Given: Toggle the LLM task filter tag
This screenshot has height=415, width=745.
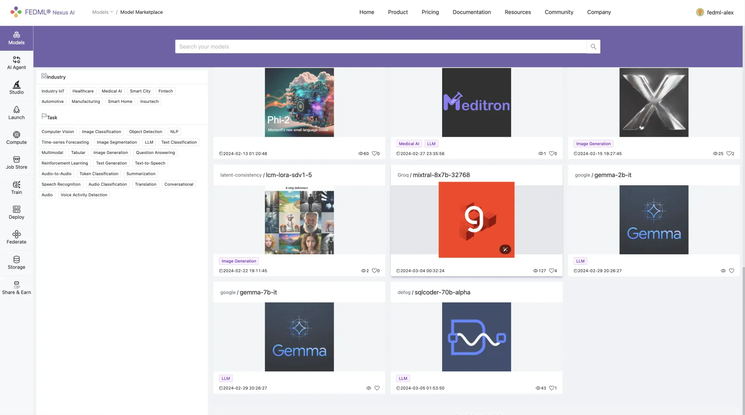Looking at the screenshot, I should click(x=149, y=142).
